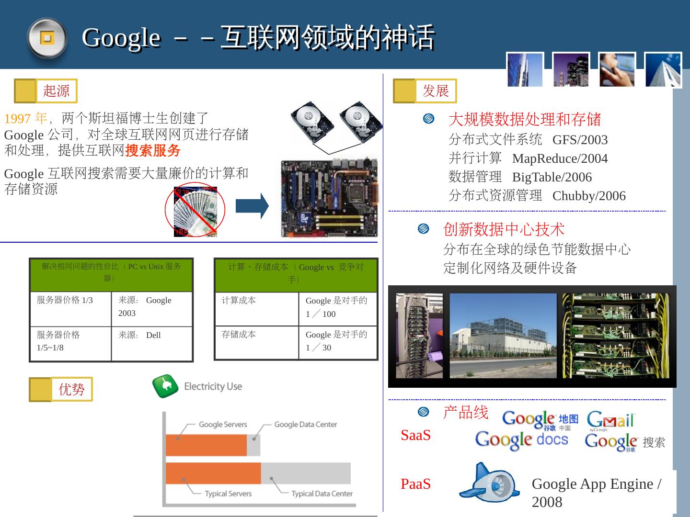Select the red heading 创新数据中心技术

point(504,229)
